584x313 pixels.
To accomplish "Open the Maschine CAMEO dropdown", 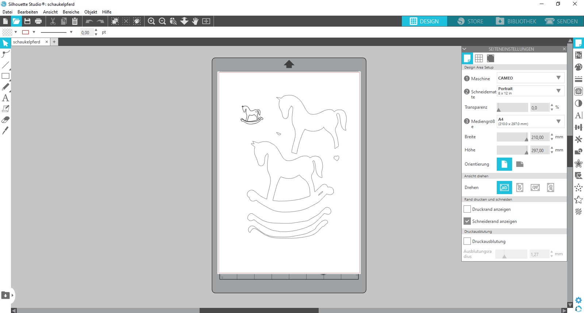I will [x=530, y=78].
